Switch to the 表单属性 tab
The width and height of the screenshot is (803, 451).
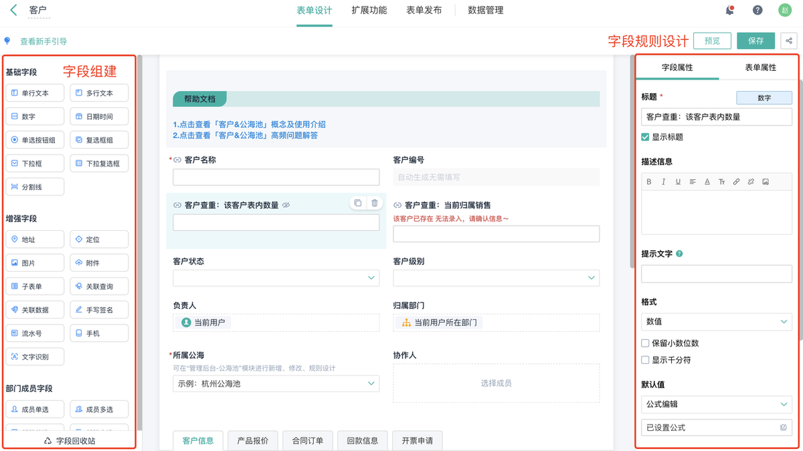(x=760, y=68)
